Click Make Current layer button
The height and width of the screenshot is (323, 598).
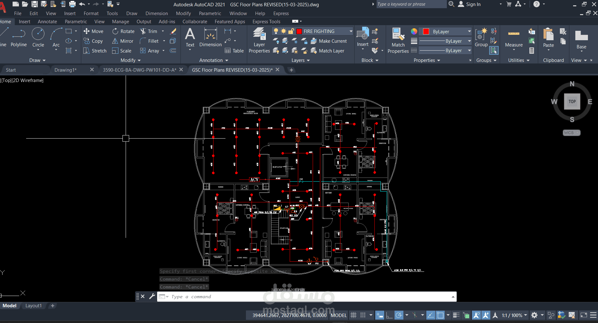click(x=329, y=41)
